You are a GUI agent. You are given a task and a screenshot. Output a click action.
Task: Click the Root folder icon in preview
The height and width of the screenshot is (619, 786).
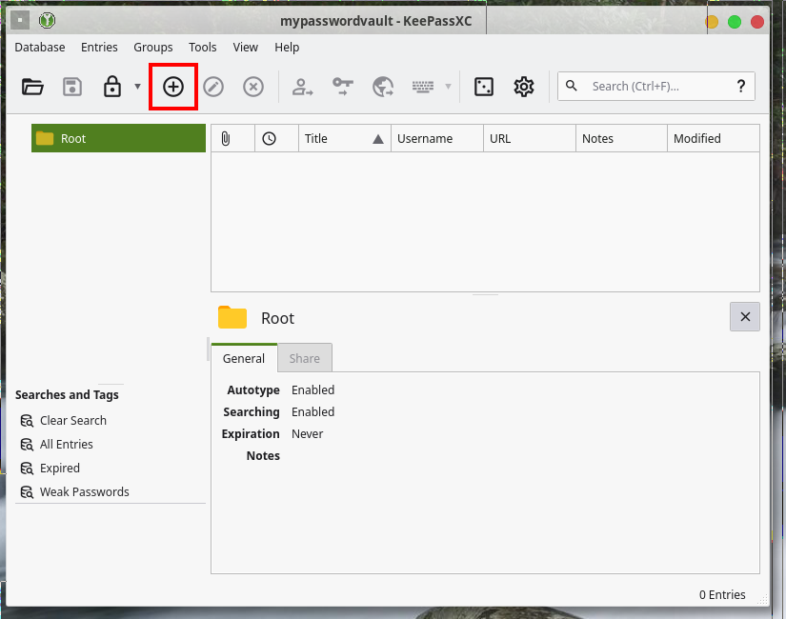[232, 317]
